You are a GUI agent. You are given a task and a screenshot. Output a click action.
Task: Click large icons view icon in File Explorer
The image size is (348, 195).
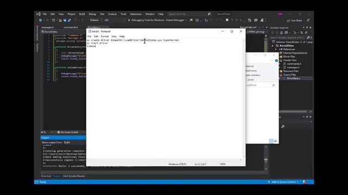(x=276, y=141)
